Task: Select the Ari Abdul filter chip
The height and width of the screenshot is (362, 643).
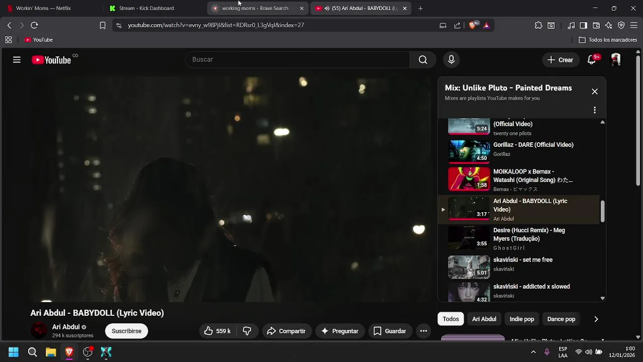Action: click(x=484, y=319)
